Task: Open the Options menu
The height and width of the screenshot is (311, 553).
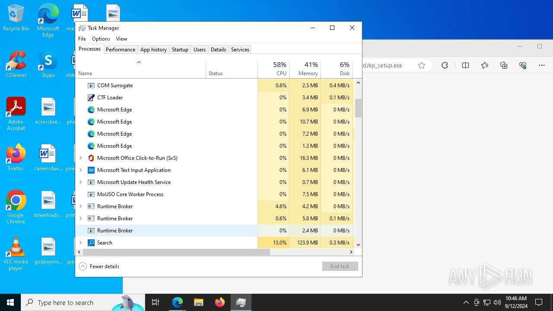Action: (101, 39)
